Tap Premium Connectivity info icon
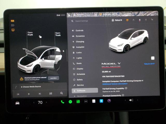Image resolution: width=166 pixels, height=124 pixels. click(123, 95)
